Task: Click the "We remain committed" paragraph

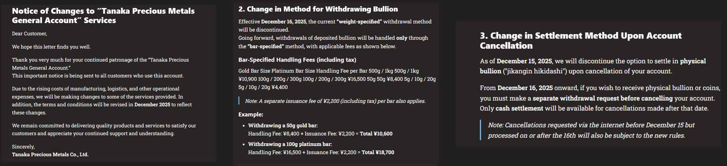Action: (103, 129)
